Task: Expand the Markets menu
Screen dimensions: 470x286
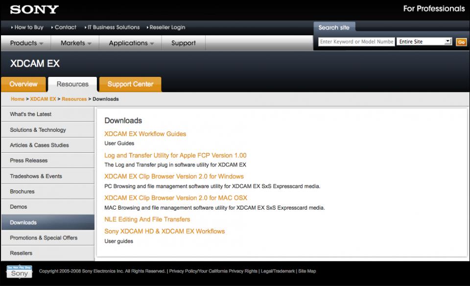Action: point(76,43)
